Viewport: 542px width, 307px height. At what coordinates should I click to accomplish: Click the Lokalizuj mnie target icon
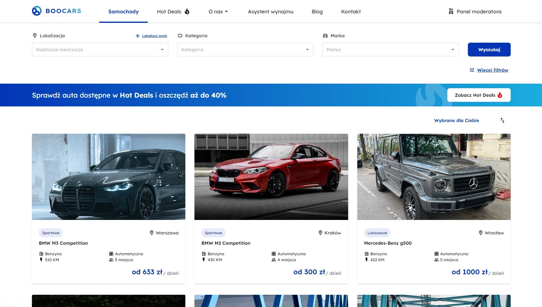tap(138, 36)
